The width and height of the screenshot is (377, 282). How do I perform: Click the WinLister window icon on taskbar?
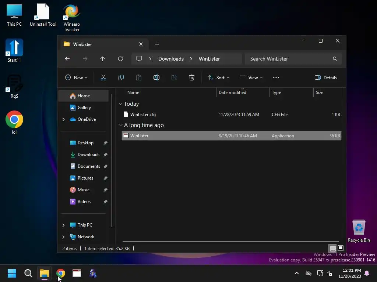click(77, 273)
